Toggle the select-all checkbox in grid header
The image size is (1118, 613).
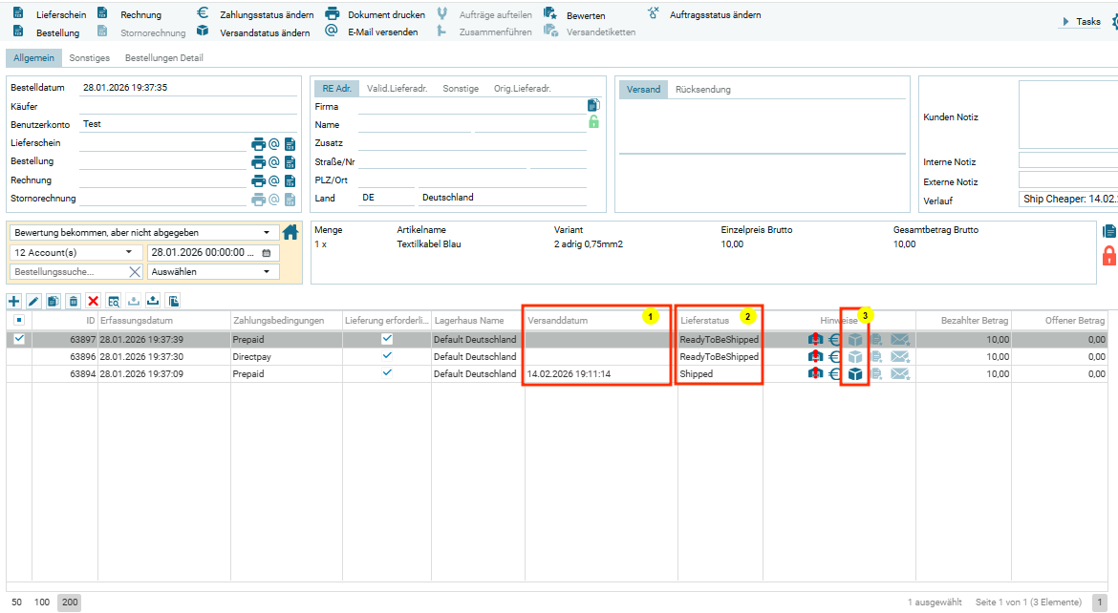click(19, 320)
